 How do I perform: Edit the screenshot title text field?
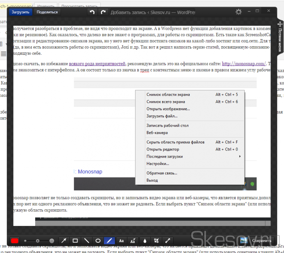point(153,12)
